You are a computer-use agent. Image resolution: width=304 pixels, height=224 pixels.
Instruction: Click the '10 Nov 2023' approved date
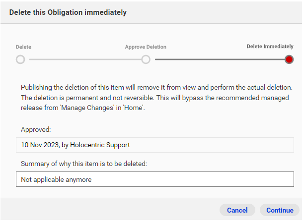pos(40,145)
